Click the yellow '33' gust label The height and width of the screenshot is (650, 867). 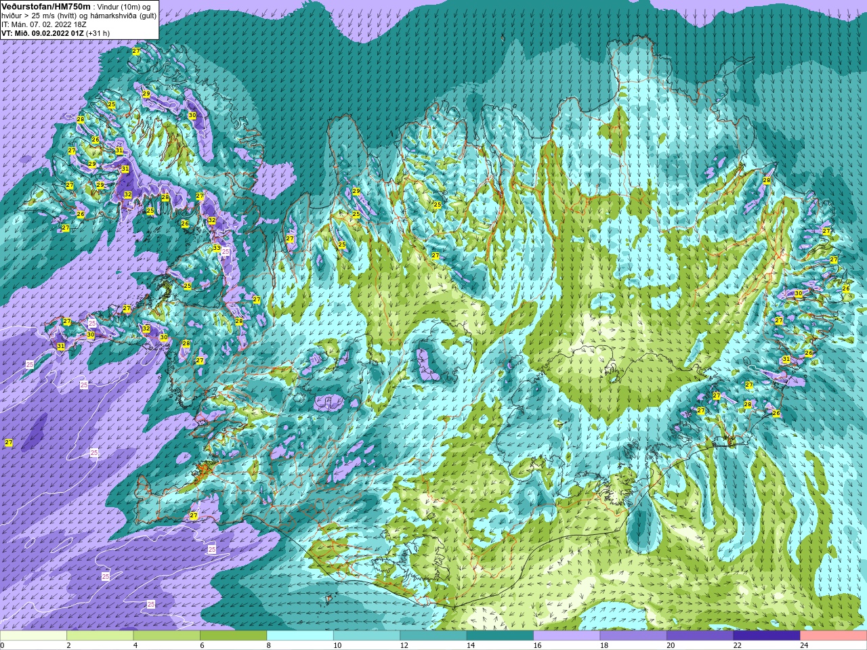[217, 248]
